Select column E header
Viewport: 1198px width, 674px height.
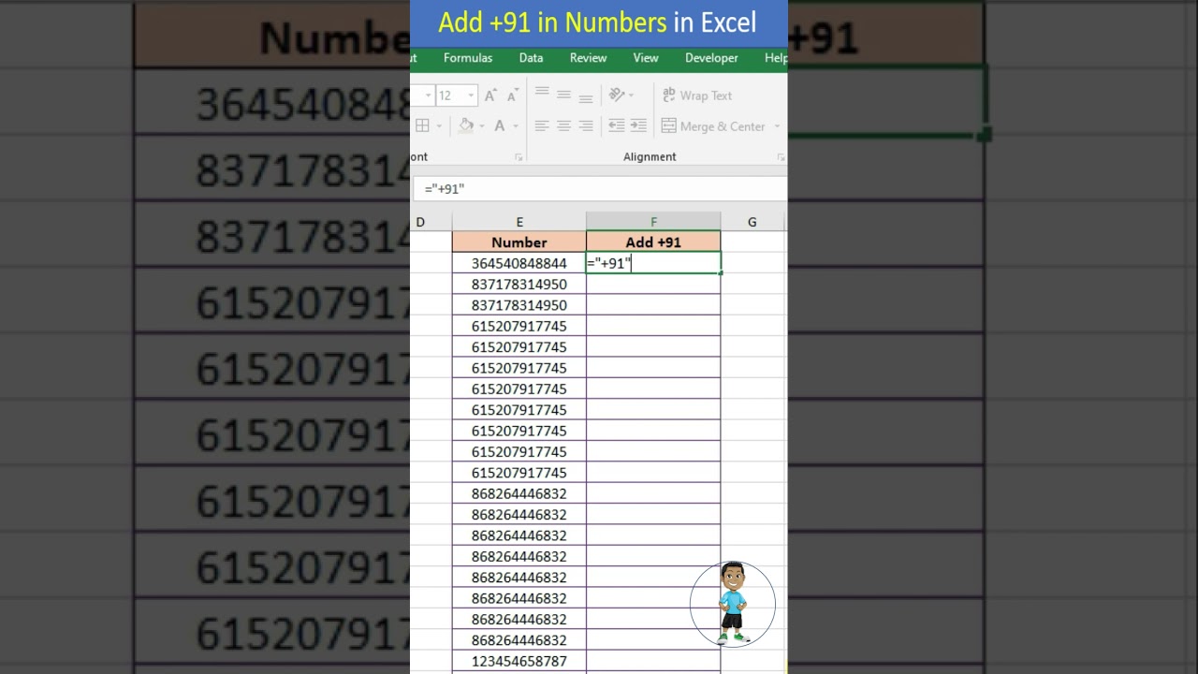(519, 222)
